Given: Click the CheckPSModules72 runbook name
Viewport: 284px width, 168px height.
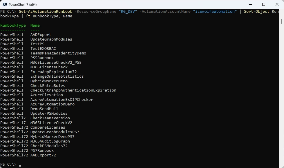Looking at the screenshot, I should click(x=49, y=146).
